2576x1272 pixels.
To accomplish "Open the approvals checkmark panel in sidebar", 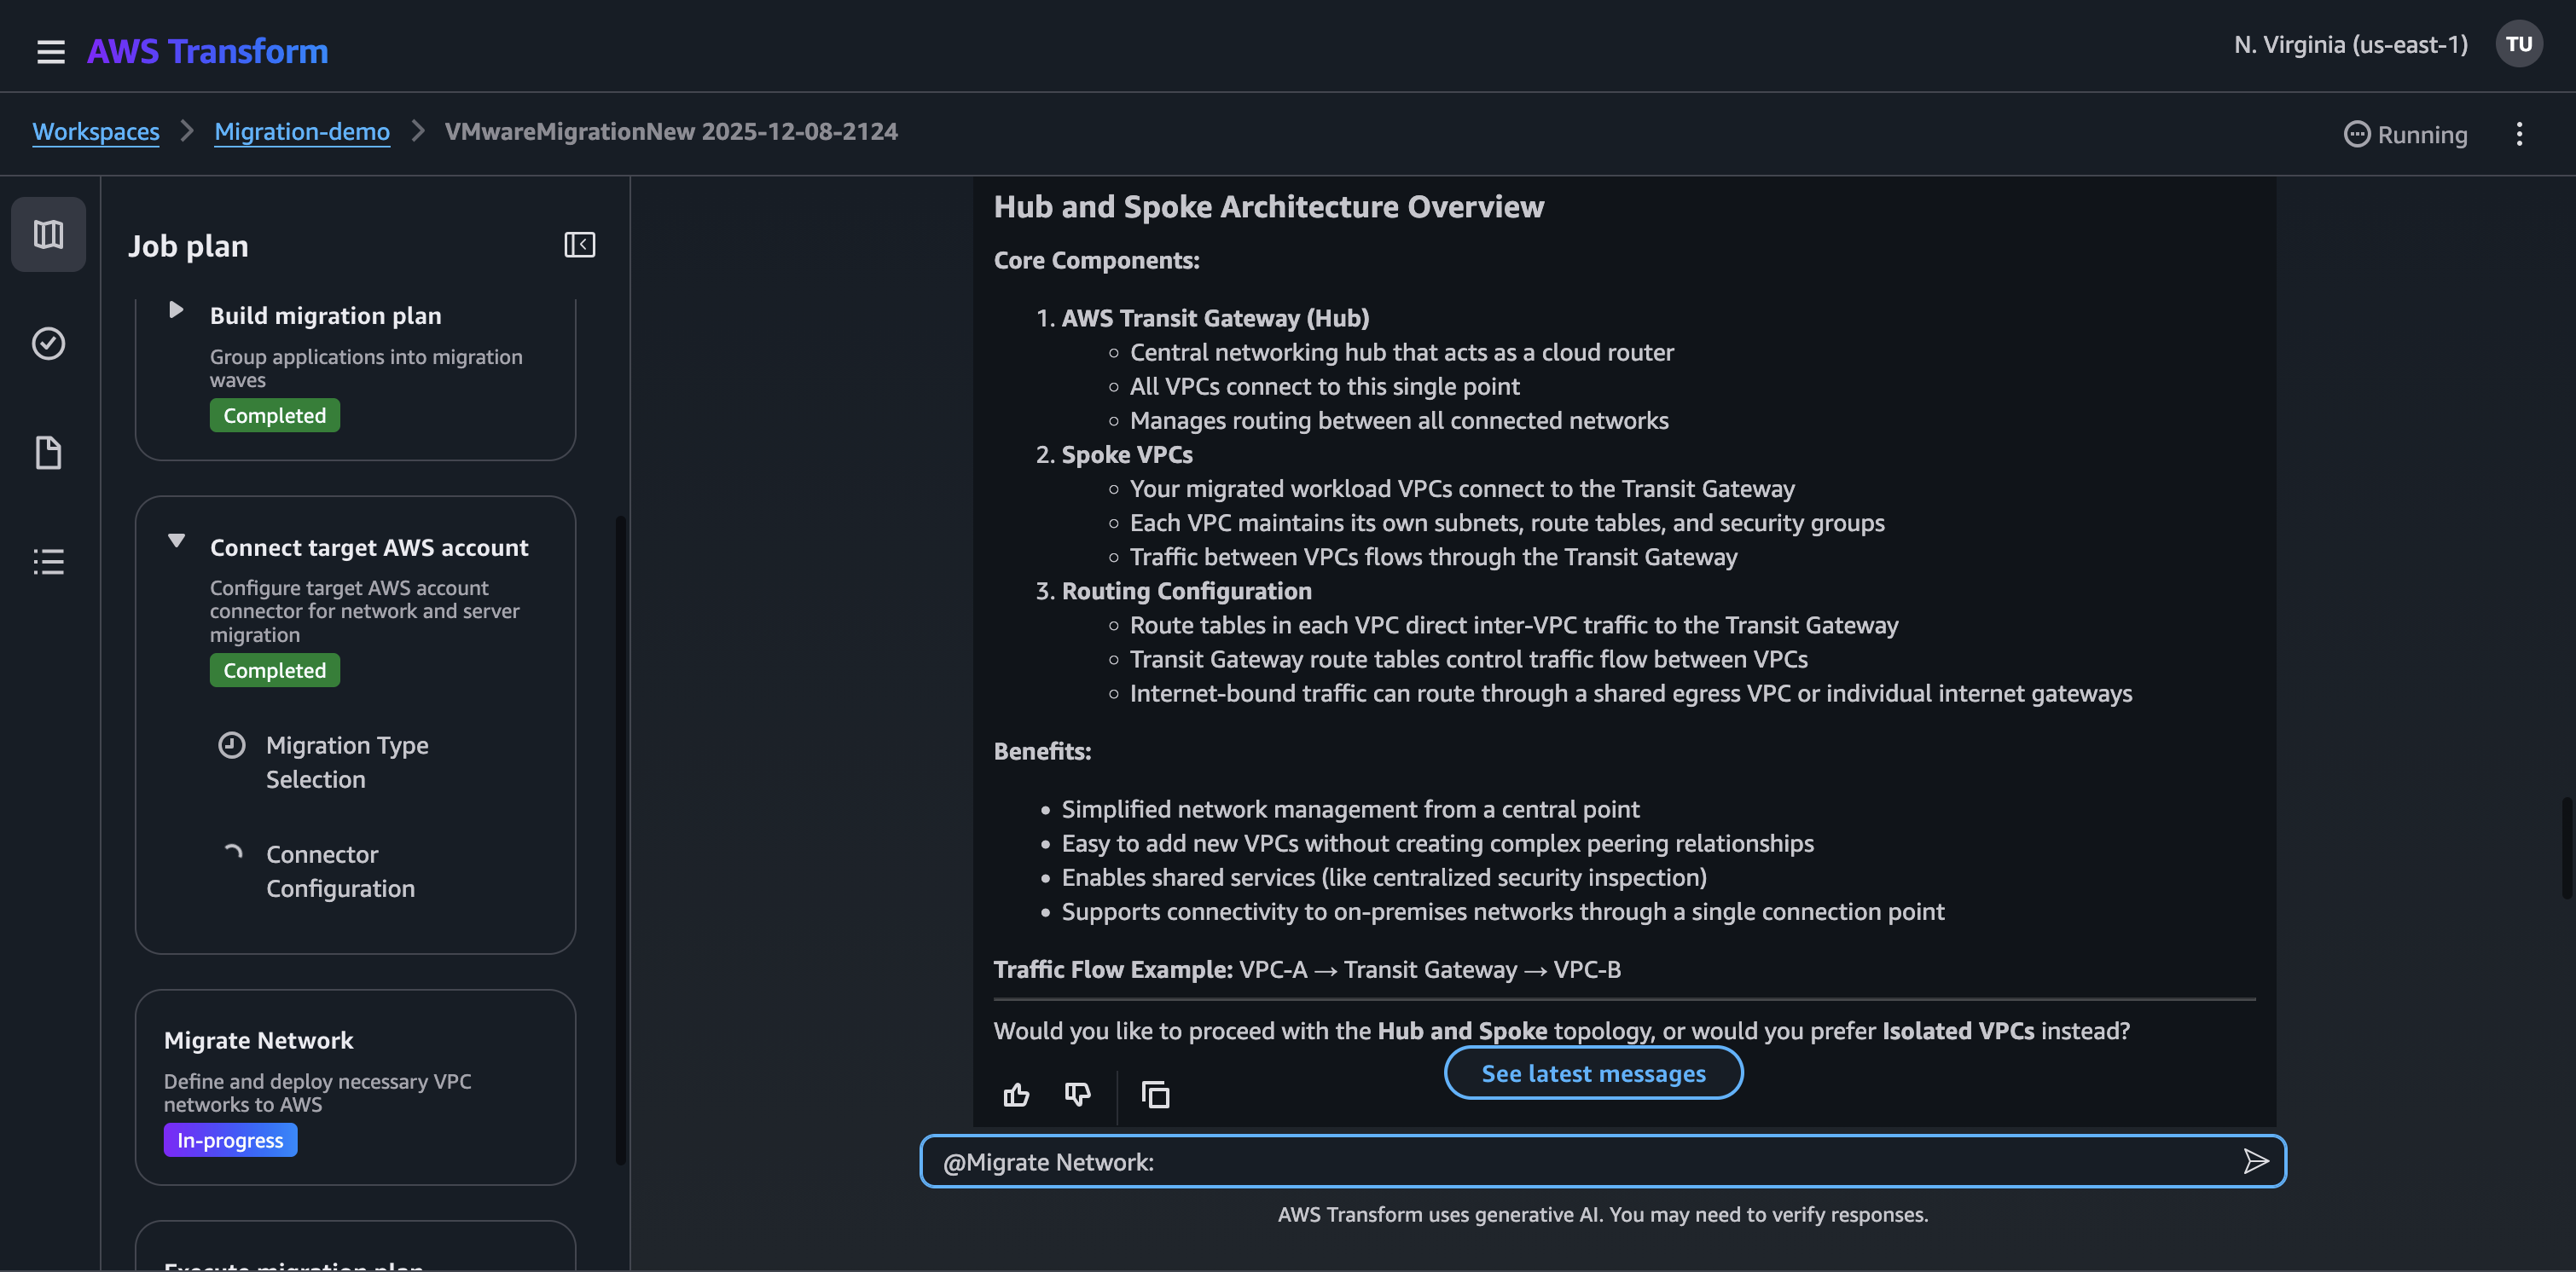I will [x=48, y=343].
